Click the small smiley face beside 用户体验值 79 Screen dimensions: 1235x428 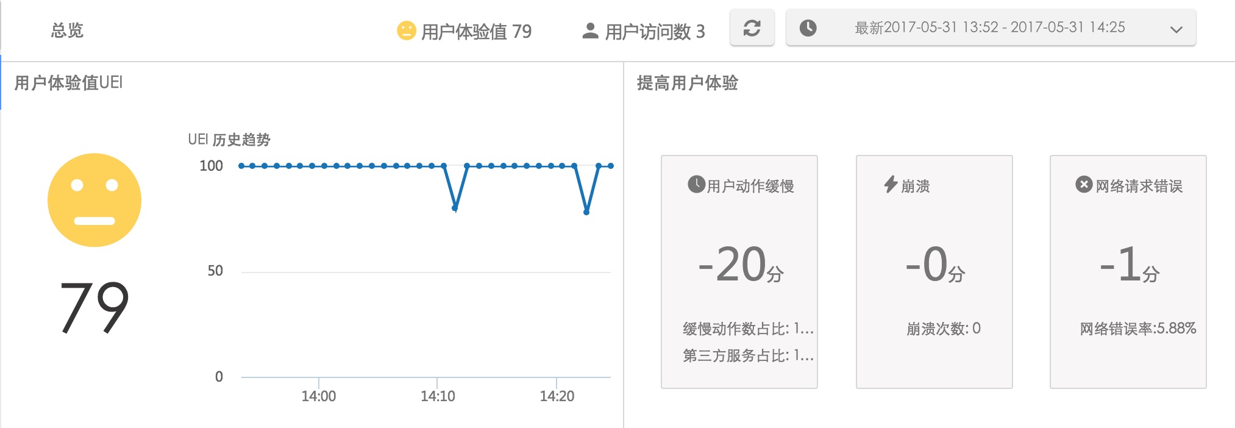(x=406, y=30)
